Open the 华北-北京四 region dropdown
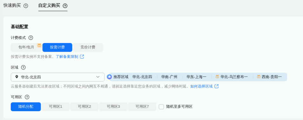This screenshot has width=303, height=120. (58, 77)
